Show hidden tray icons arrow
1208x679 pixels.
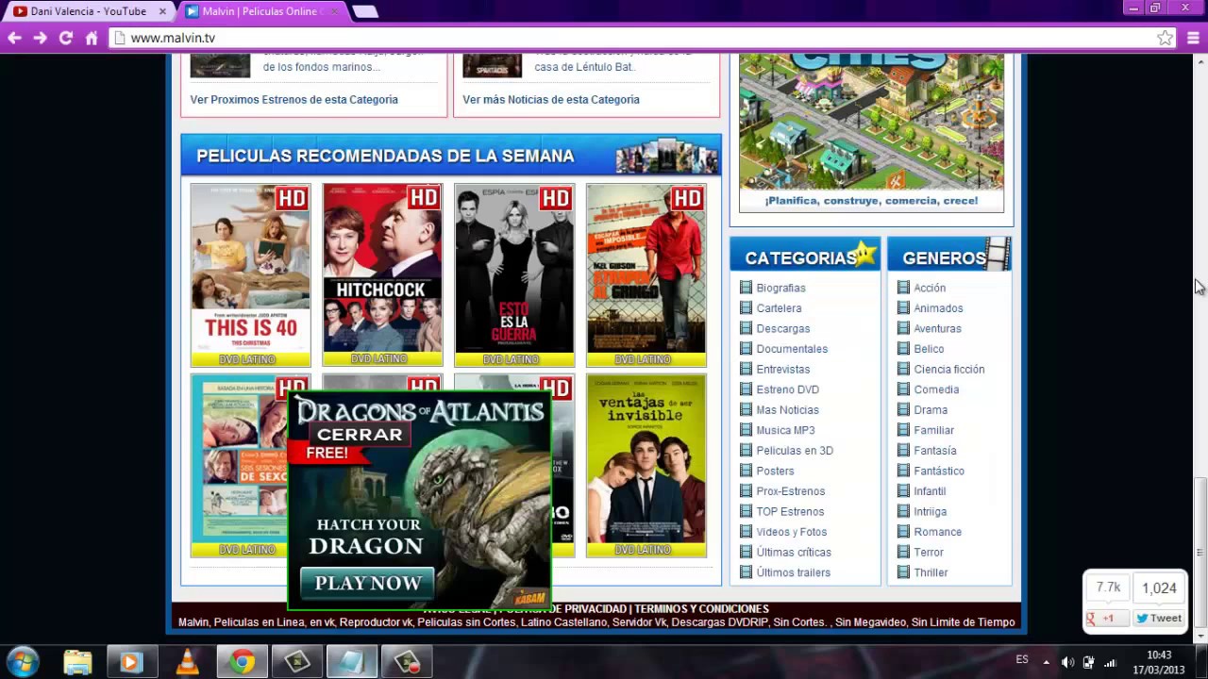tap(1046, 662)
